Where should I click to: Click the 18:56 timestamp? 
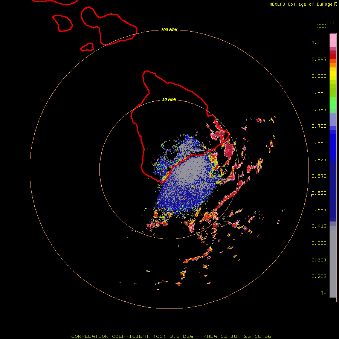tap(263, 336)
